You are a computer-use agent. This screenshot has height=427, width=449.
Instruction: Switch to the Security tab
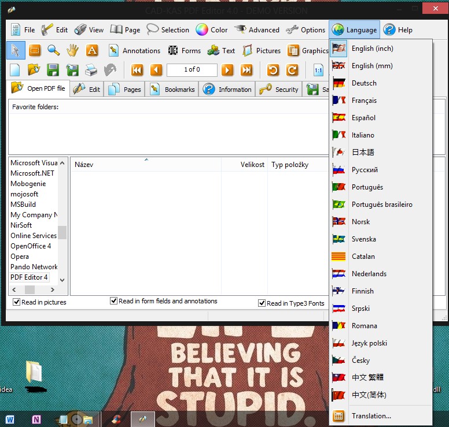pyautogui.click(x=279, y=90)
